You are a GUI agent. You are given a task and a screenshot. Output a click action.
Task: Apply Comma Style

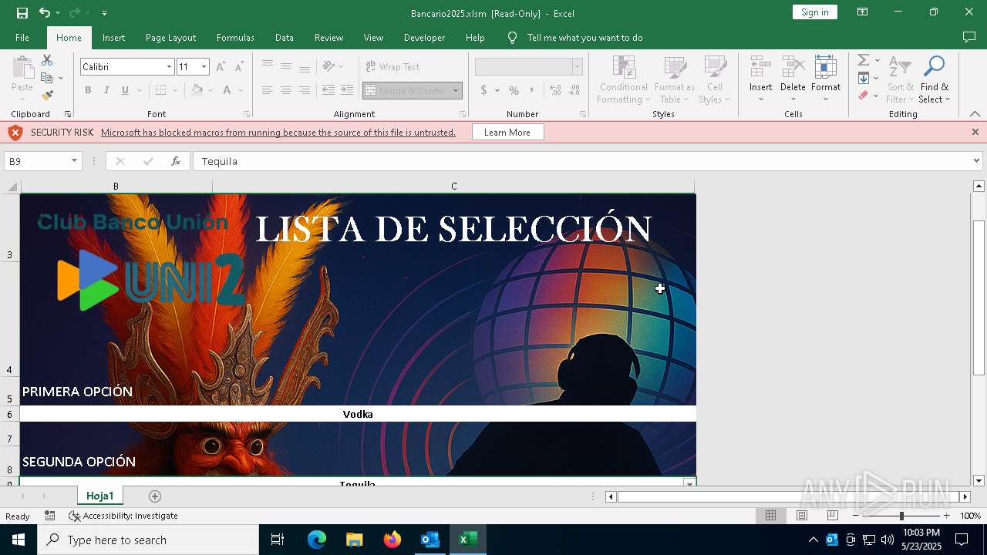pyautogui.click(x=532, y=90)
